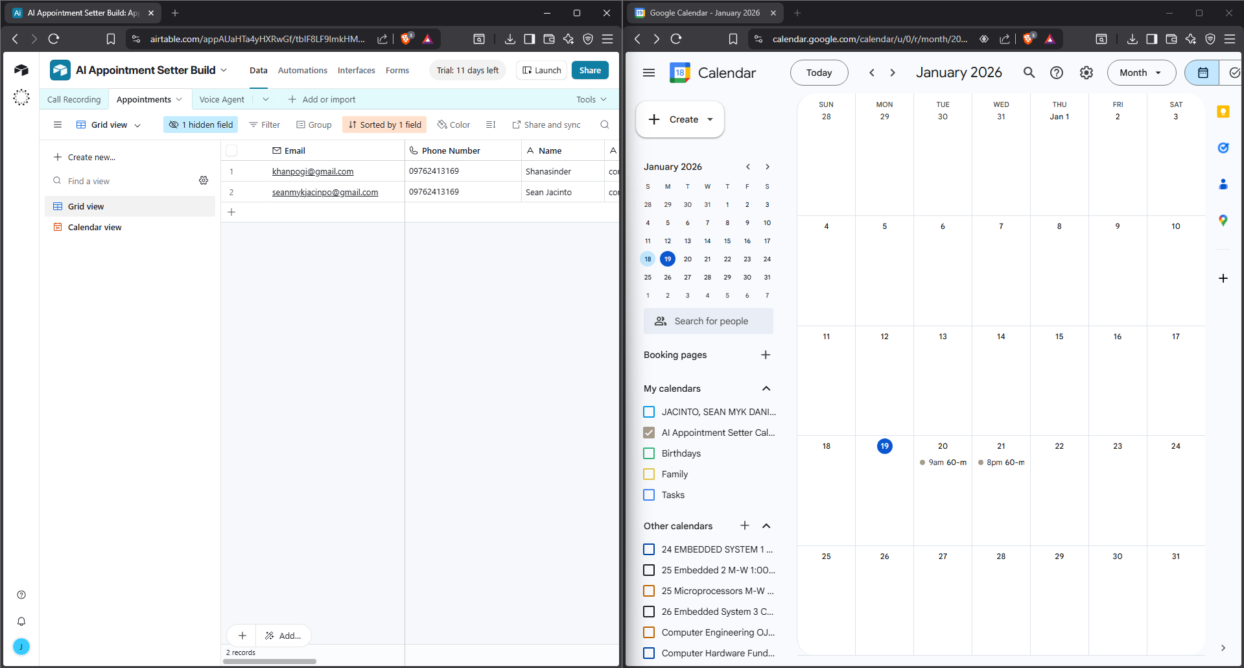Check Computer Engineering OJ calendar

[649, 632]
